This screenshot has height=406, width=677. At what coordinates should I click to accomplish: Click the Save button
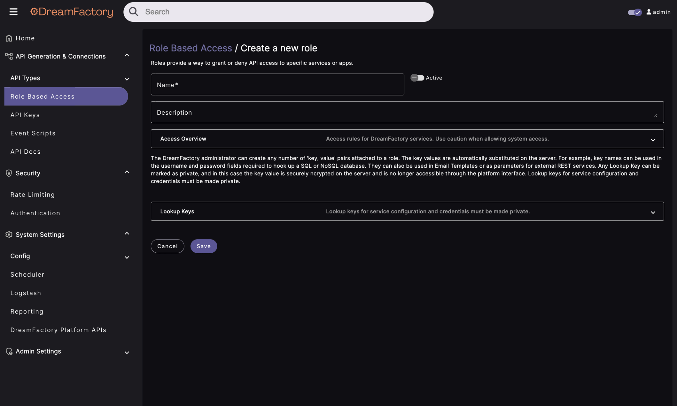(x=204, y=246)
